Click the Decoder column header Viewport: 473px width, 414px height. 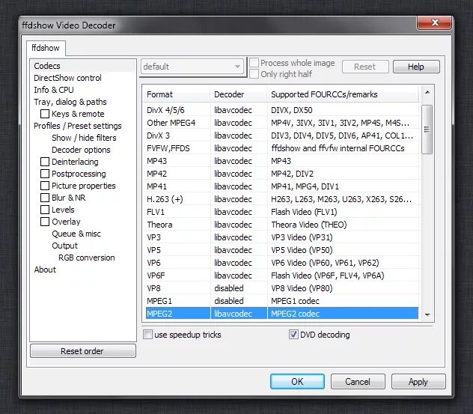point(238,94)
